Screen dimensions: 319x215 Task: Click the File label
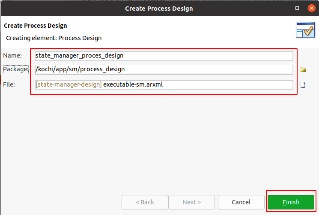9,84
